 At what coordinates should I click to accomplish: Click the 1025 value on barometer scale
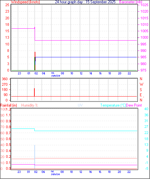pyautogui.click(x=144, y=5)
